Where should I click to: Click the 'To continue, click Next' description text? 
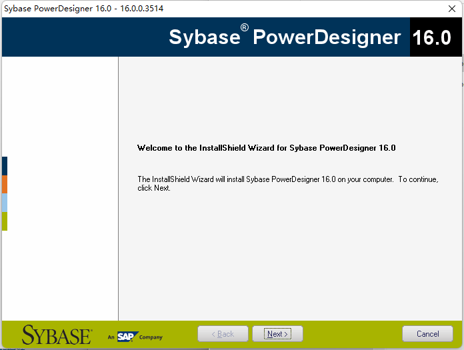[x=288, y=183]
